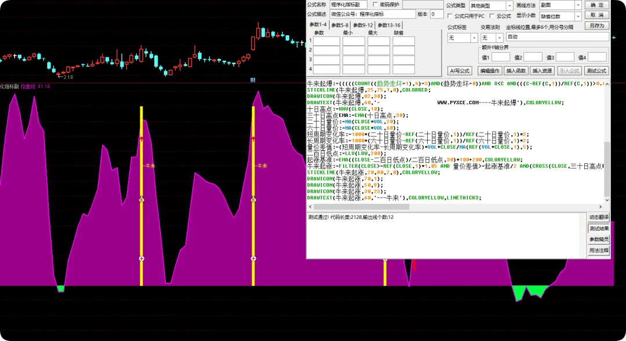The height and width of the screenshot is (341, 626).
Task: Click the password field beside 密码保护
Action: coord(423,5)
